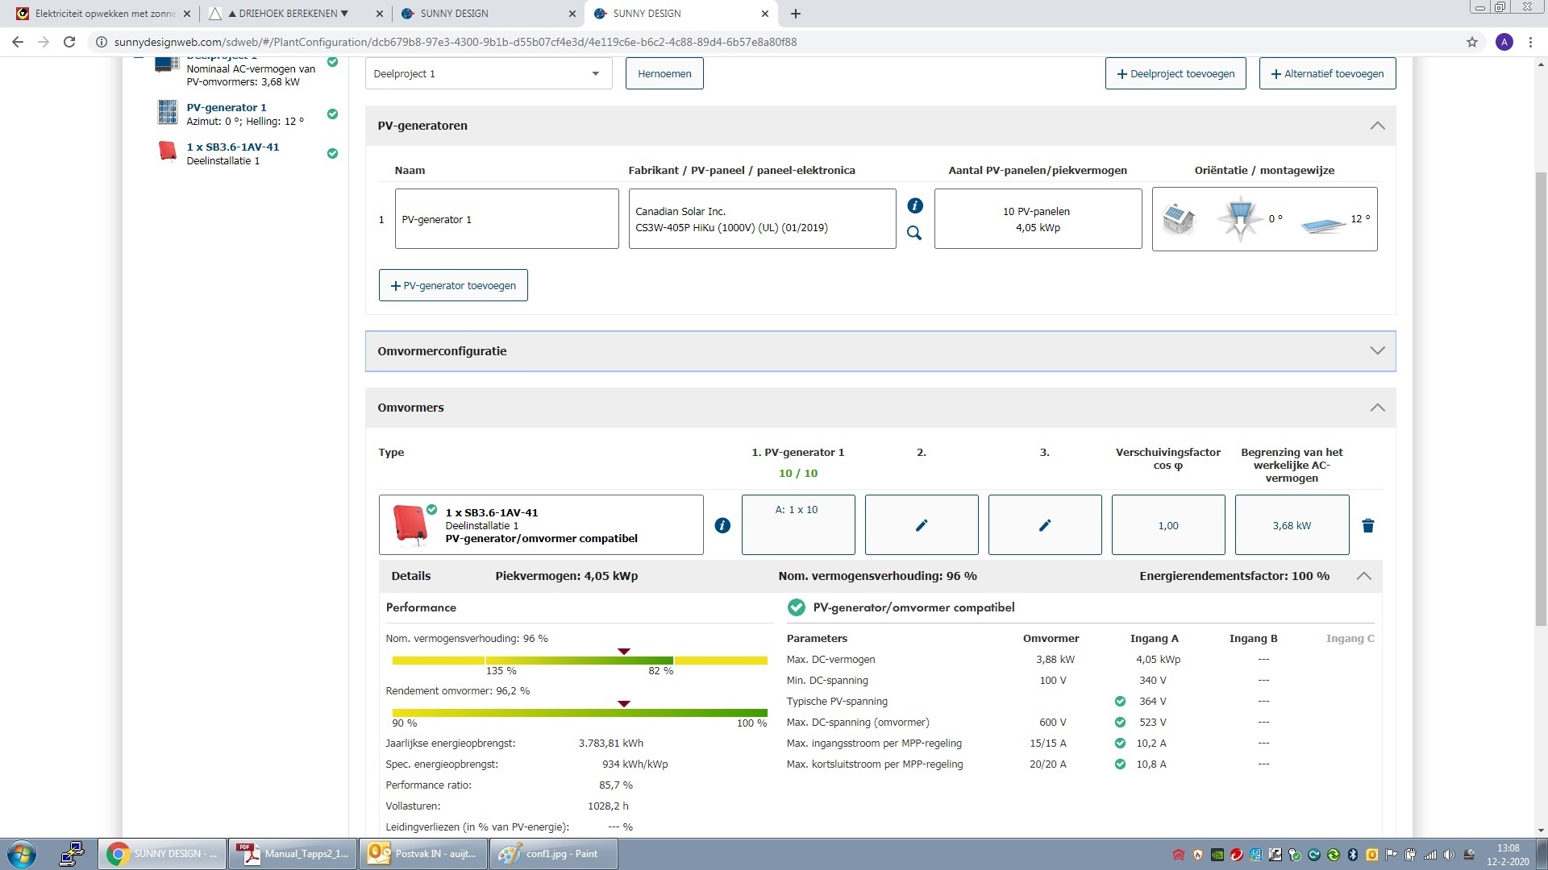Collapse the inverter Details panel
This screenshot has height=870, width=1548.
click(x=1363, y=576)
